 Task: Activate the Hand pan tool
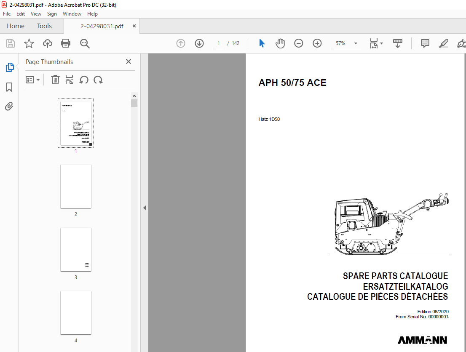pos(280,43)
